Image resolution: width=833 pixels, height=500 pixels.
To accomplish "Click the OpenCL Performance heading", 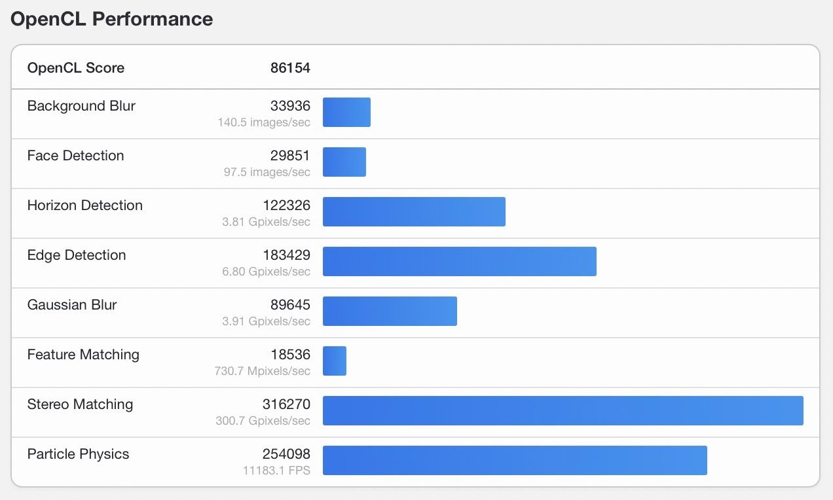I will point(112,19).
